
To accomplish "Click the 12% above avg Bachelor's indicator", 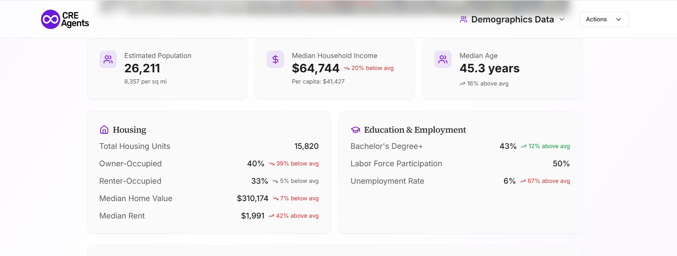I will pos(546,146).
